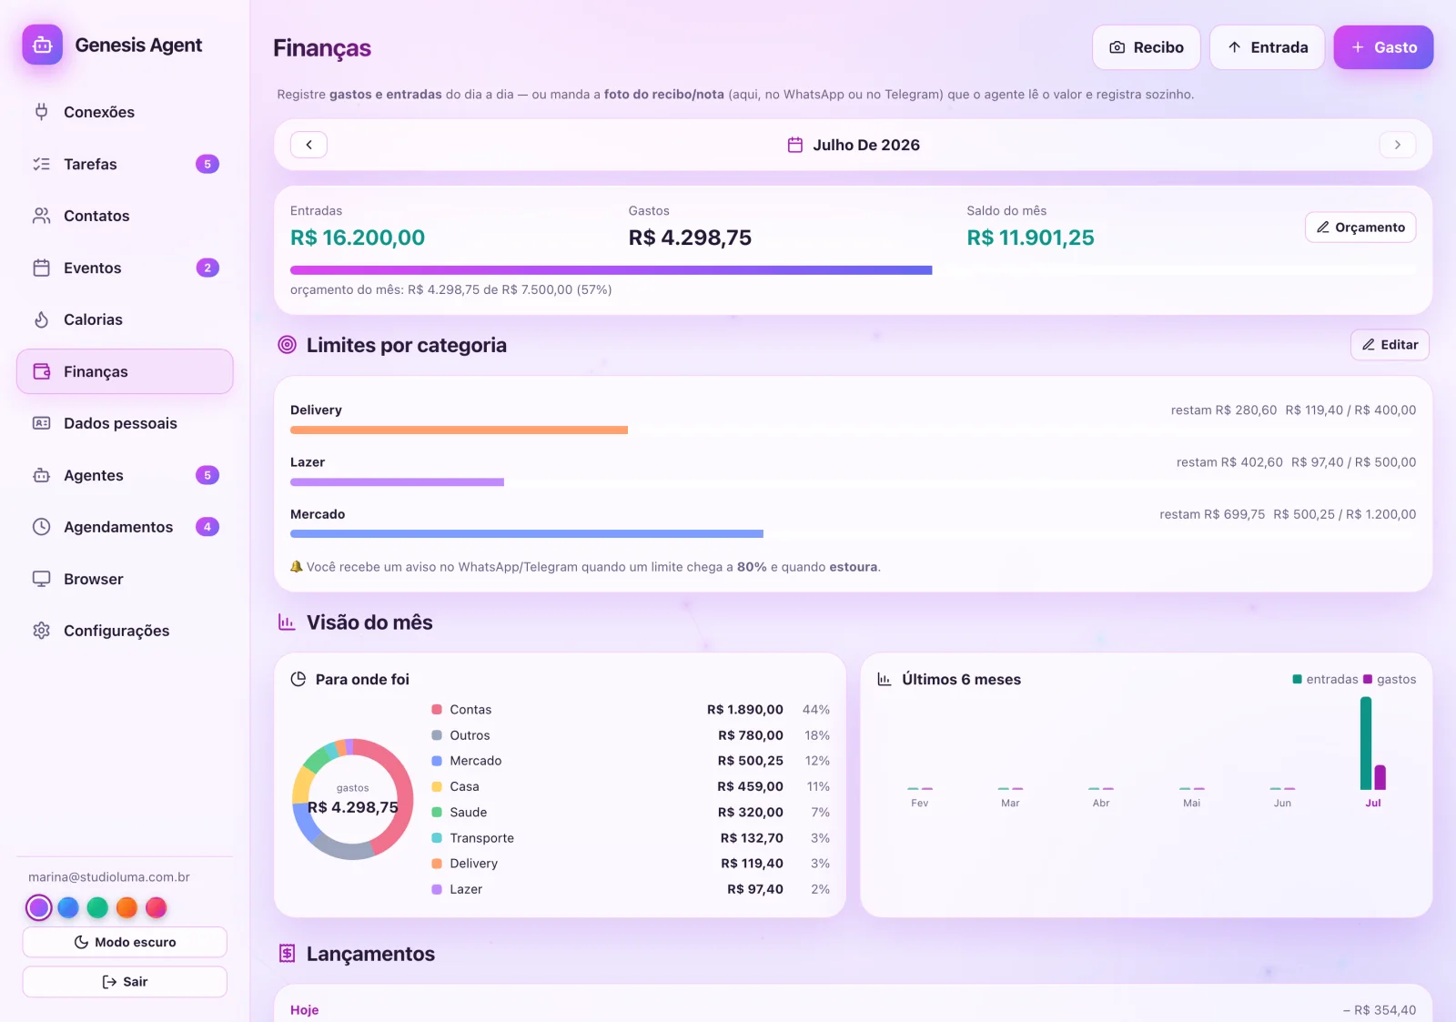1456x1022 pixels.
Task: Open Configurações settings page
Action: pos(125,631)
